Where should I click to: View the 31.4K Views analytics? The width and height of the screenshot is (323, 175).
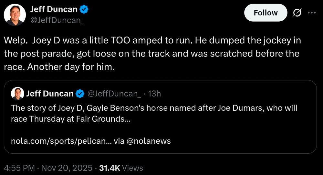coord(121,168)
